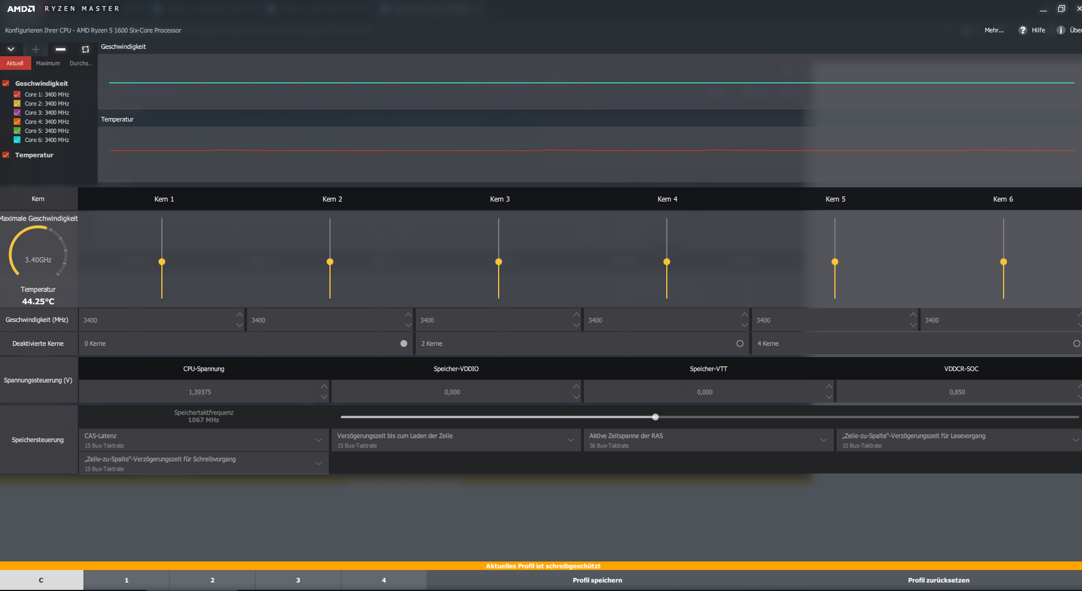The width and height of the screenshot is (1082, 591).
Task: Select the 4 Kerne radio button
Action: click(1076, 343)
